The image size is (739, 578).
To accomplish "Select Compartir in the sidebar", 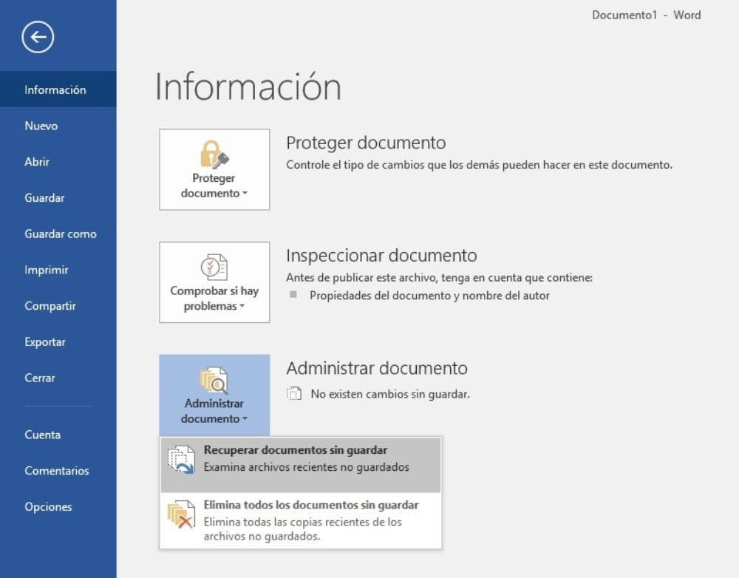I will point(50,305).
